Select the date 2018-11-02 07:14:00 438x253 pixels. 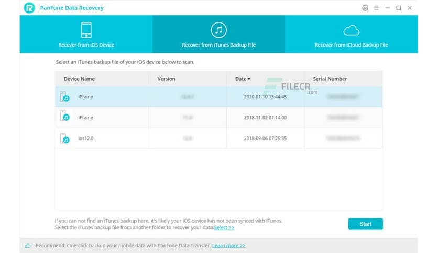[x=265, y=118]
